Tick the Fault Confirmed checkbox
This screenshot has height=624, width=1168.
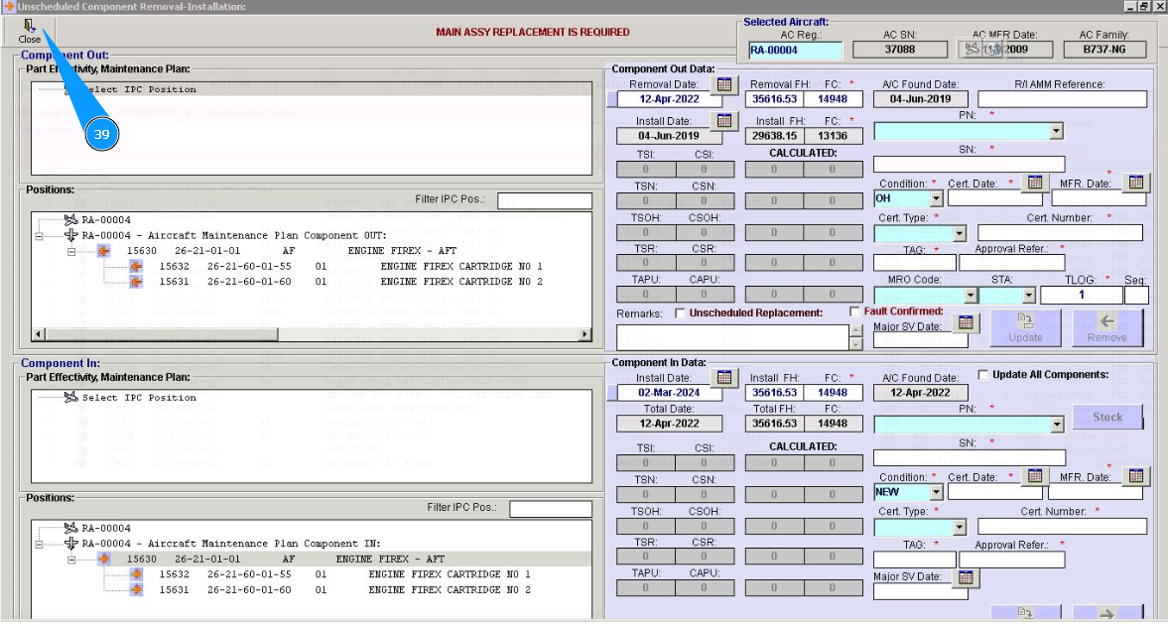pos(855,312)
